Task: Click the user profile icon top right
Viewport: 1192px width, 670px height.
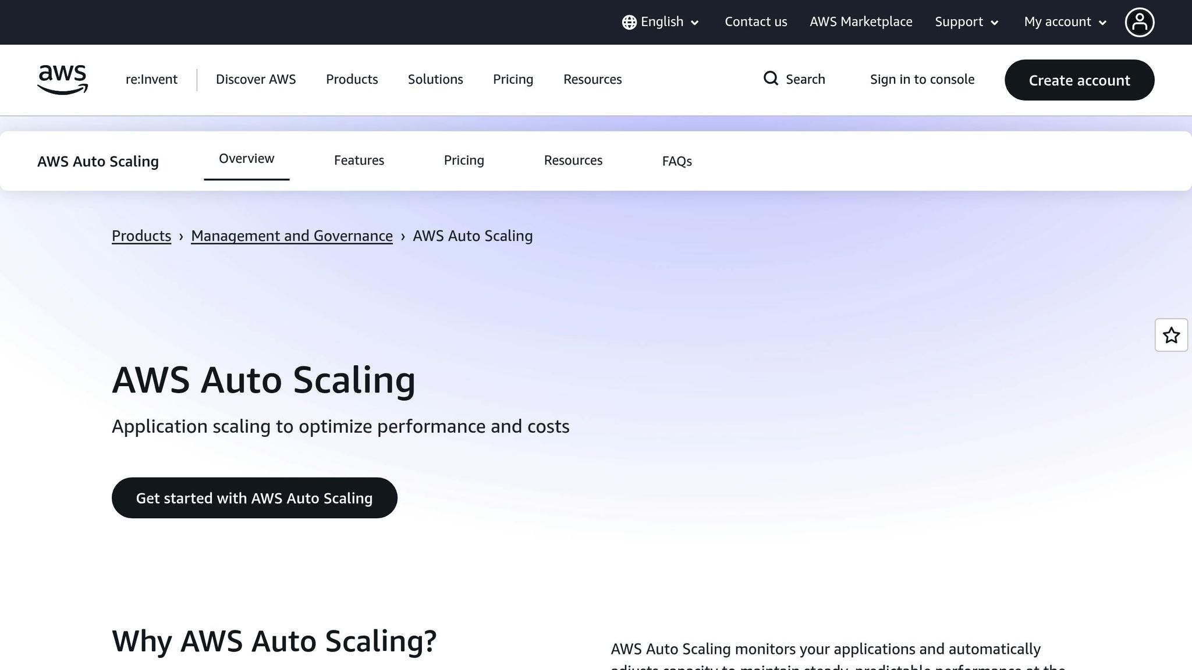Action: [x=1140, y=22]
